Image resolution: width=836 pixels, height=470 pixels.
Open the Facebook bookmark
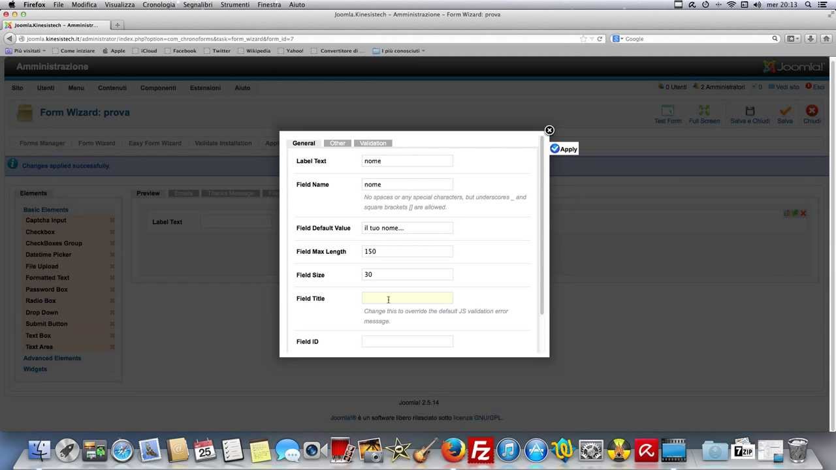[x=180, y=50]
